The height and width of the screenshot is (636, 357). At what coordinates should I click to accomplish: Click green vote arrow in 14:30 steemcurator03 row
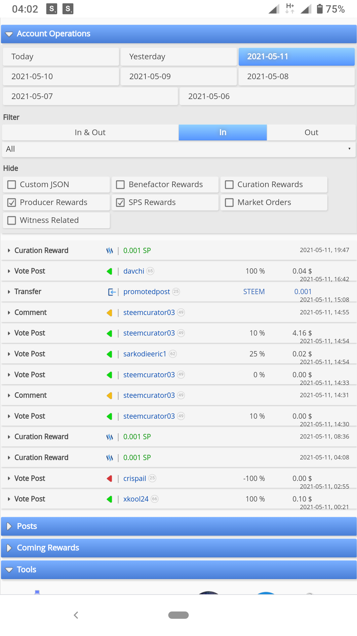click(109, 416)
